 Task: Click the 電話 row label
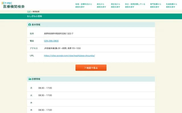pyautogui.click(x=32, y=41)
